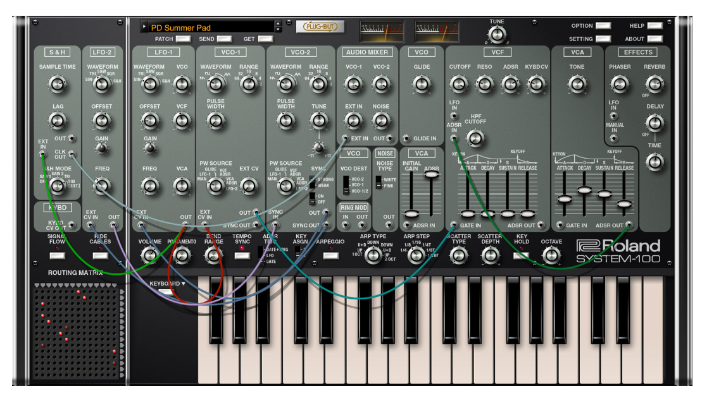
Task: Click the SEND button
Action: tap(224, 39)
